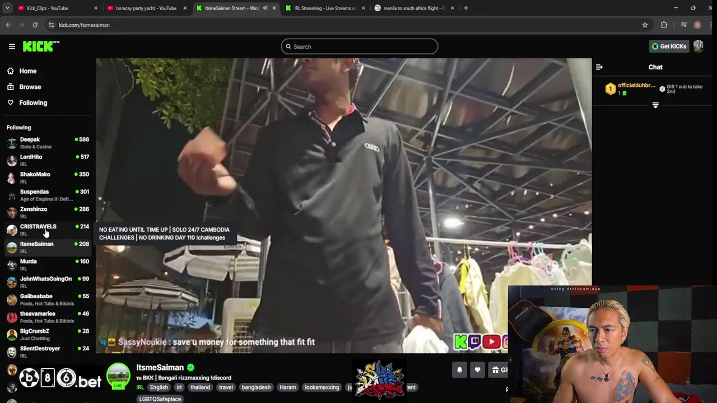Image resolution: width=717 pixels, height=403 pixels.
Task: Open Deepak channel in Following list
Action: pos(48,143)
